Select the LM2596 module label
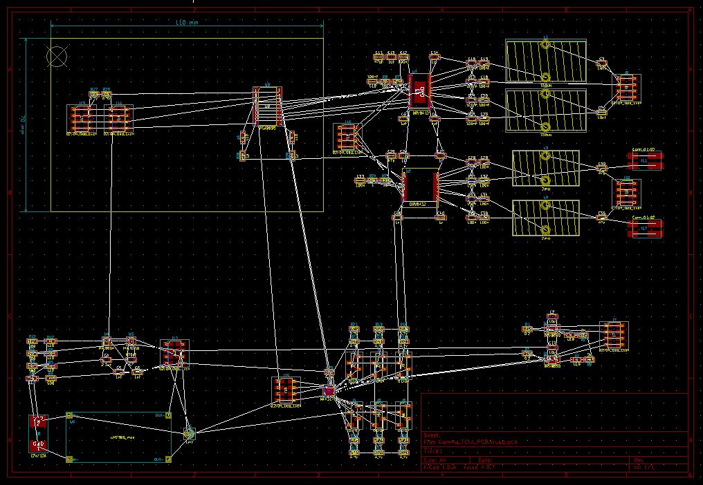This screenshot has width=703, height=485. [x=122, y=437]
